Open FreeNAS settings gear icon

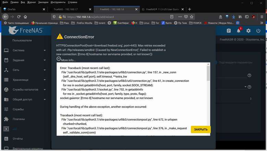pos(248,31)
